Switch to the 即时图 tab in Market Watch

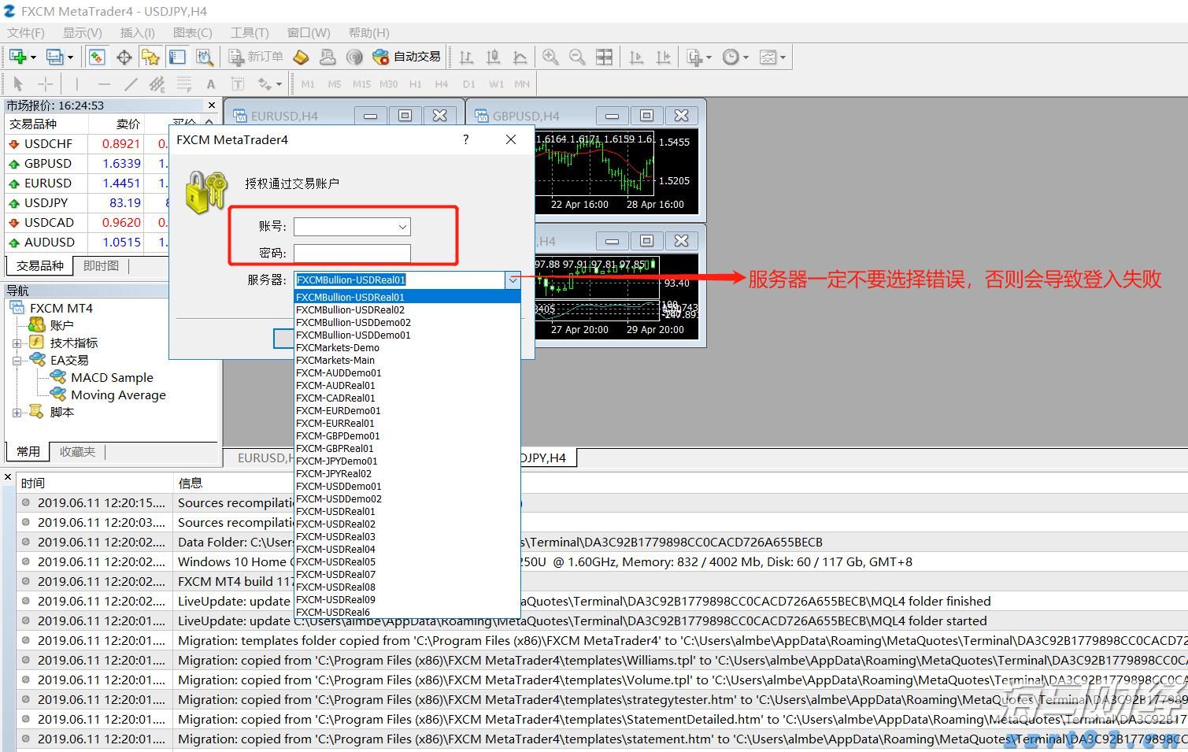pos(101,265)
